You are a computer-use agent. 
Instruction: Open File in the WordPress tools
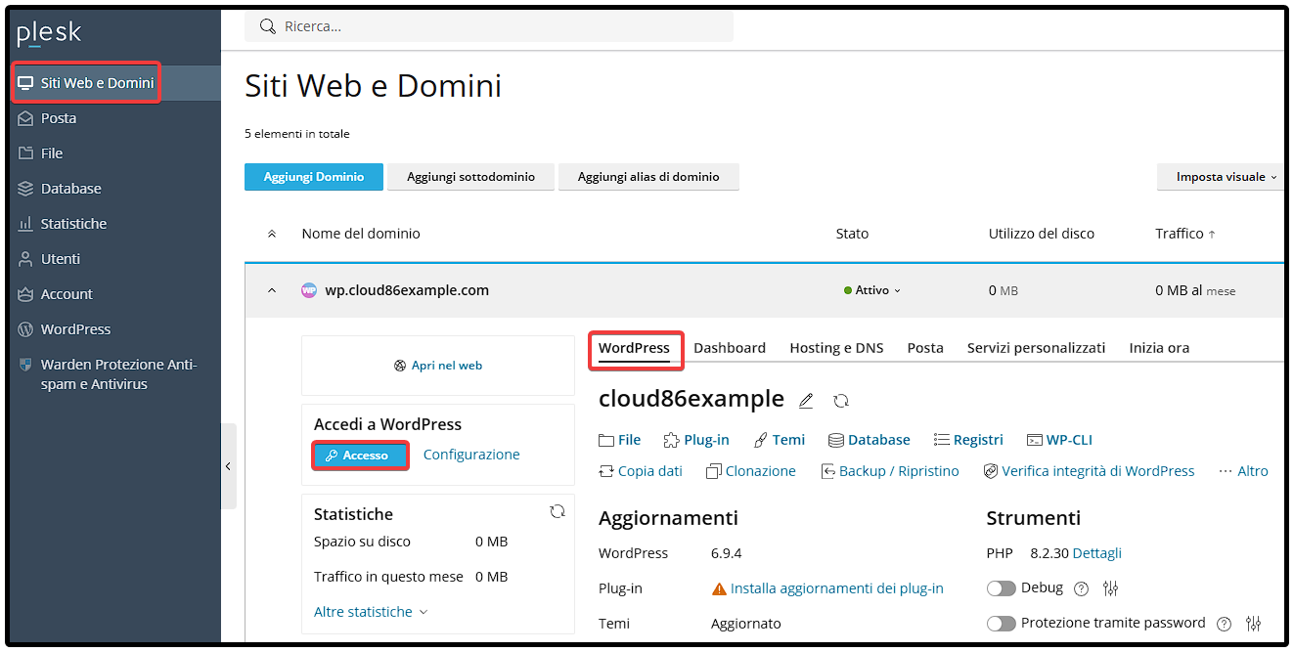620,440
